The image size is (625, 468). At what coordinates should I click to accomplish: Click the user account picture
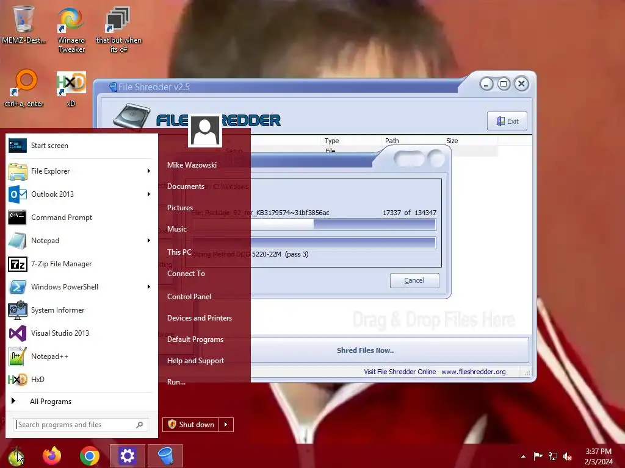pyautogui.click(x=205, y=130)
